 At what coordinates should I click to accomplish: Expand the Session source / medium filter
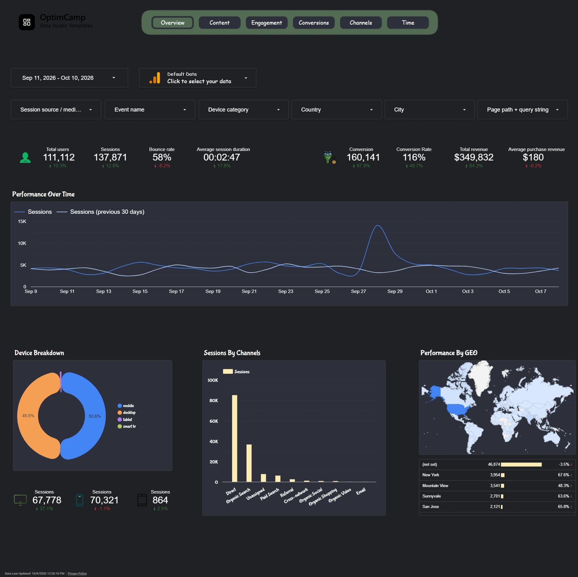(56, 110)
